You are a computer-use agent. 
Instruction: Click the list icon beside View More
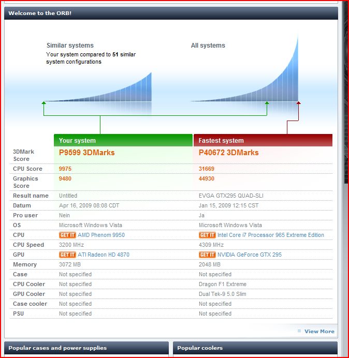(x=299, y=331)
